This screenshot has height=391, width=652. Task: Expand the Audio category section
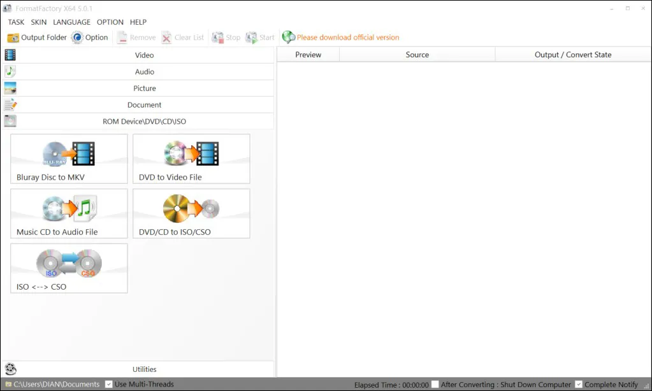144,72
